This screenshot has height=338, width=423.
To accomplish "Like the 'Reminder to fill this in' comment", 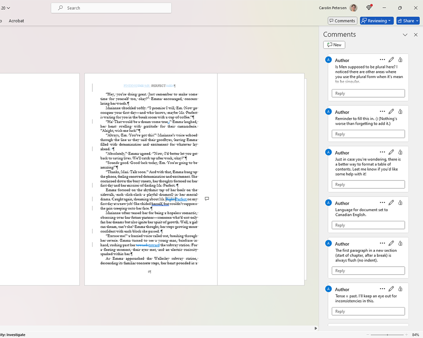I will point(400,111).
